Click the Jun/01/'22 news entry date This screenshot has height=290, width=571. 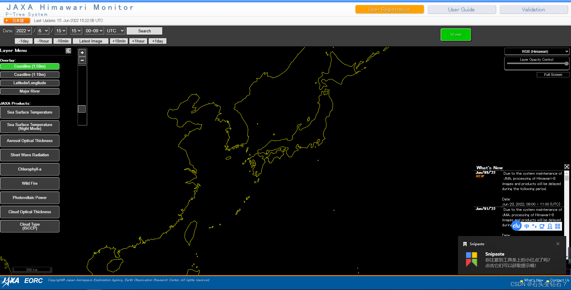486,209
